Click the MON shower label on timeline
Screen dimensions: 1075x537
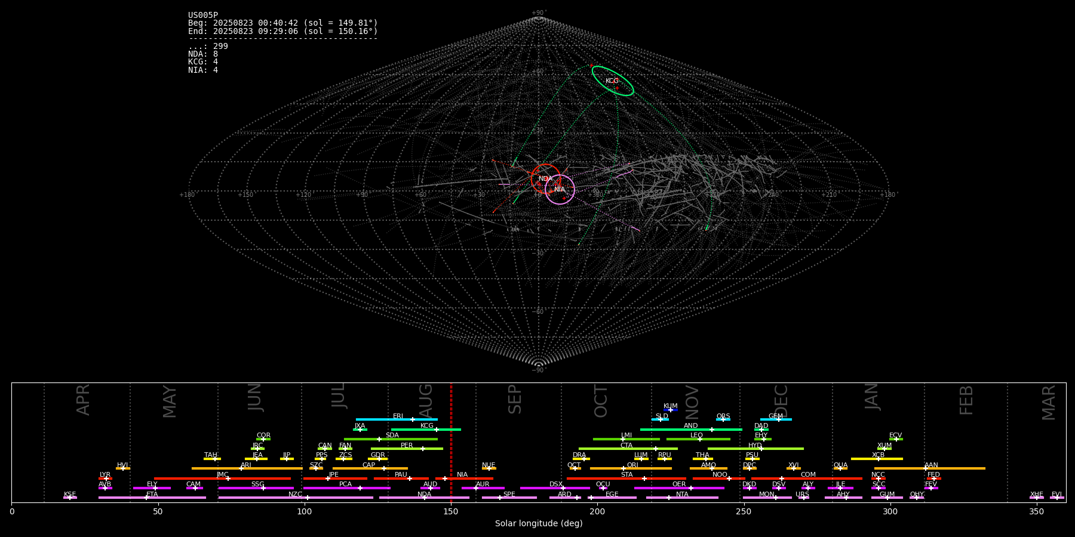click(x=767, y=495)
